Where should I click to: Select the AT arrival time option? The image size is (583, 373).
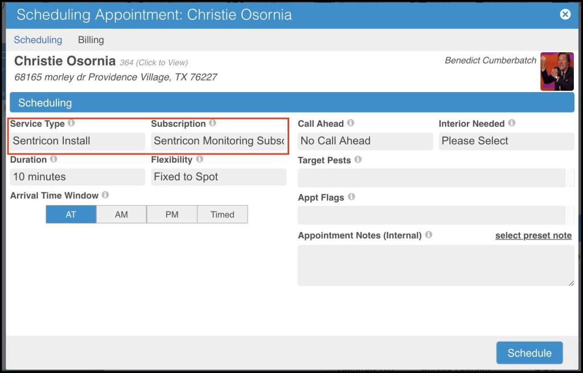[x=71, y=214]
